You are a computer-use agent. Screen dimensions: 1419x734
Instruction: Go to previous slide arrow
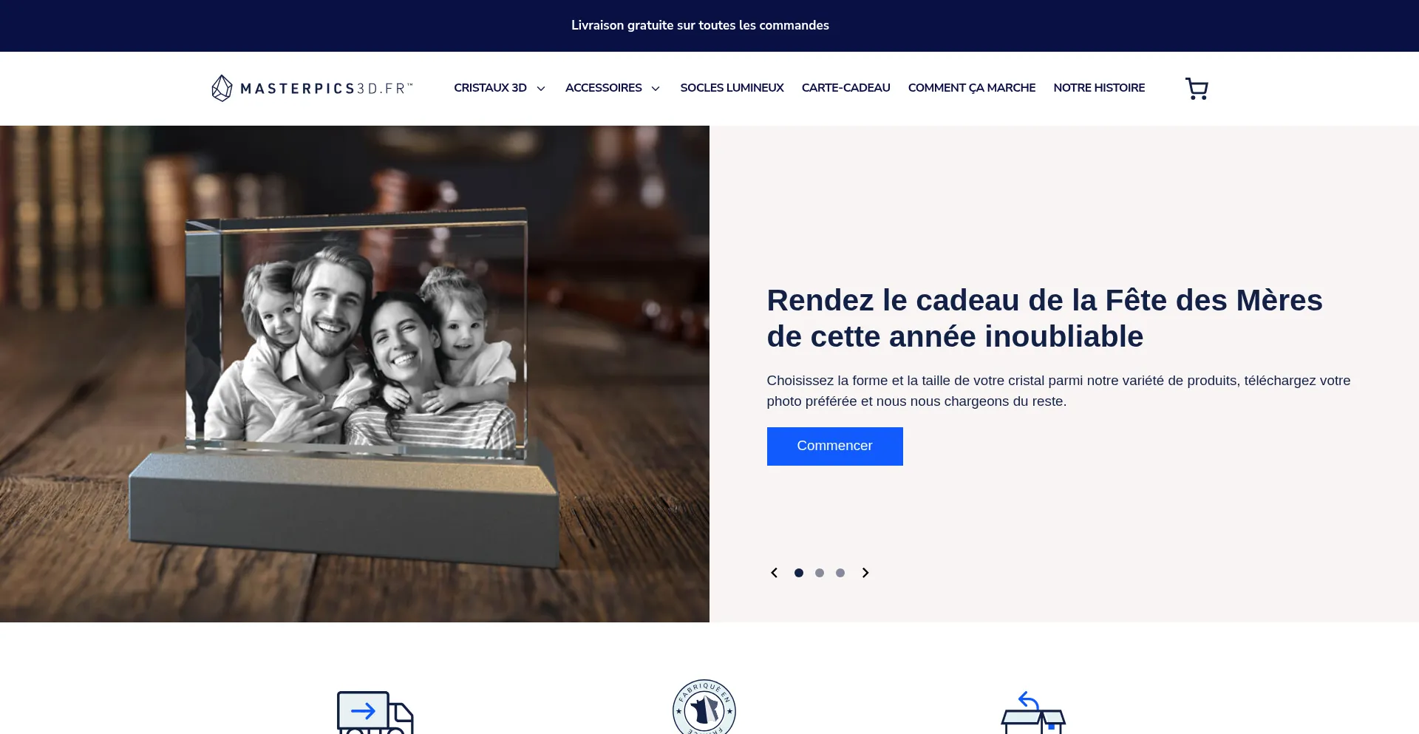pos(774,573)
